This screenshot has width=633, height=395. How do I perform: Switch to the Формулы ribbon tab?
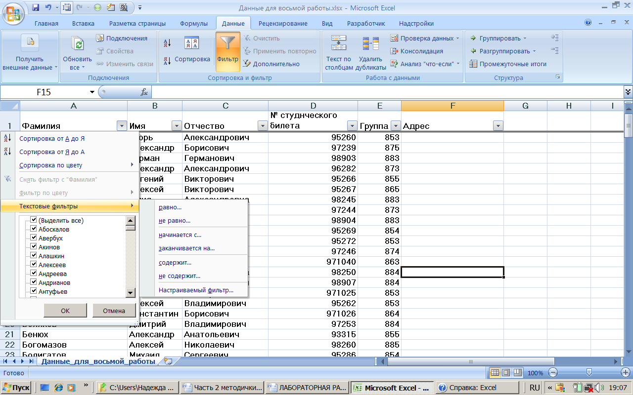[x=194, y=23]
